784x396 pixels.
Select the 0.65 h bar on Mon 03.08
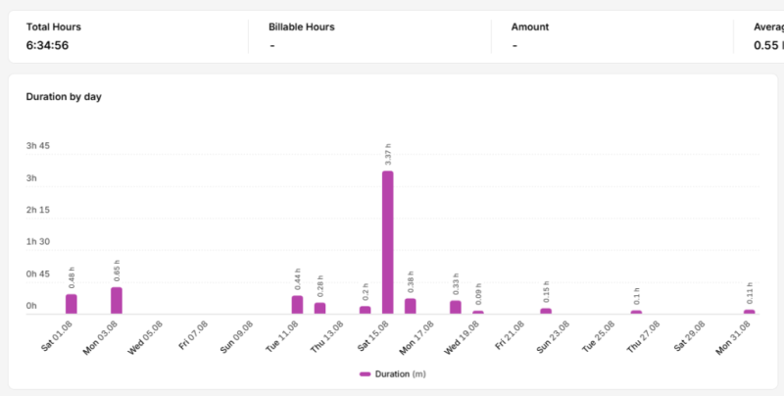(x=117, y=301)
